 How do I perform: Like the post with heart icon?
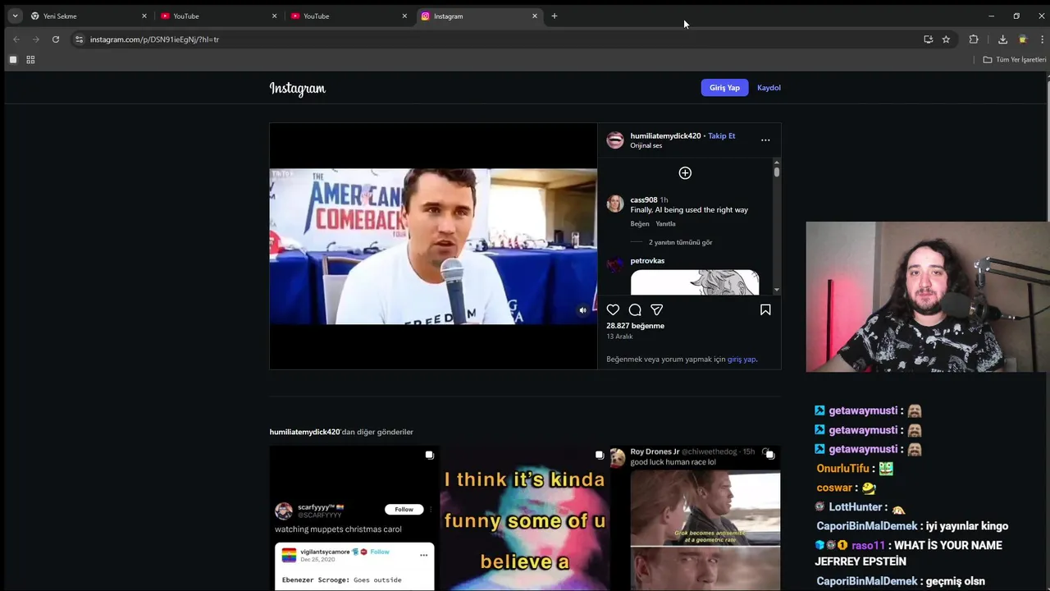pos(613,309)
